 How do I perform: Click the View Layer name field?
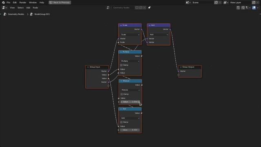click(240, 2)
